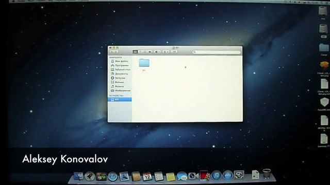Select the EFI device in the sidebar

click(120, 99)
